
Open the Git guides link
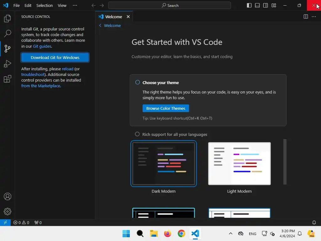[42, 46]
